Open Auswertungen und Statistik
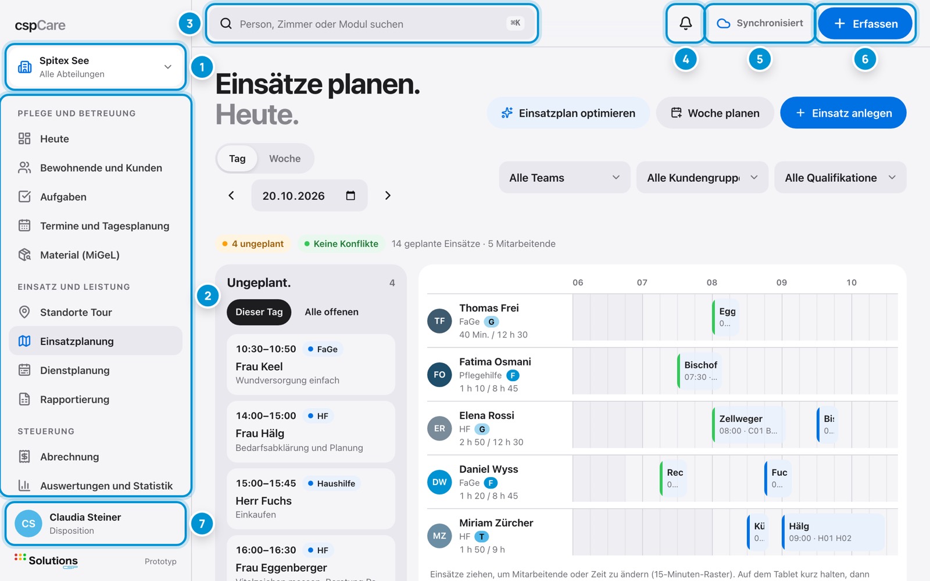Image resolution: width=930 pixels, height=581 pixels. (95, 486)
